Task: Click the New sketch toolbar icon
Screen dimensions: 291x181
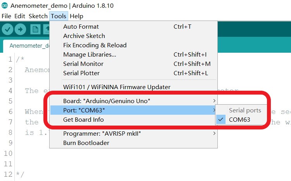Action: coord(35,29)
